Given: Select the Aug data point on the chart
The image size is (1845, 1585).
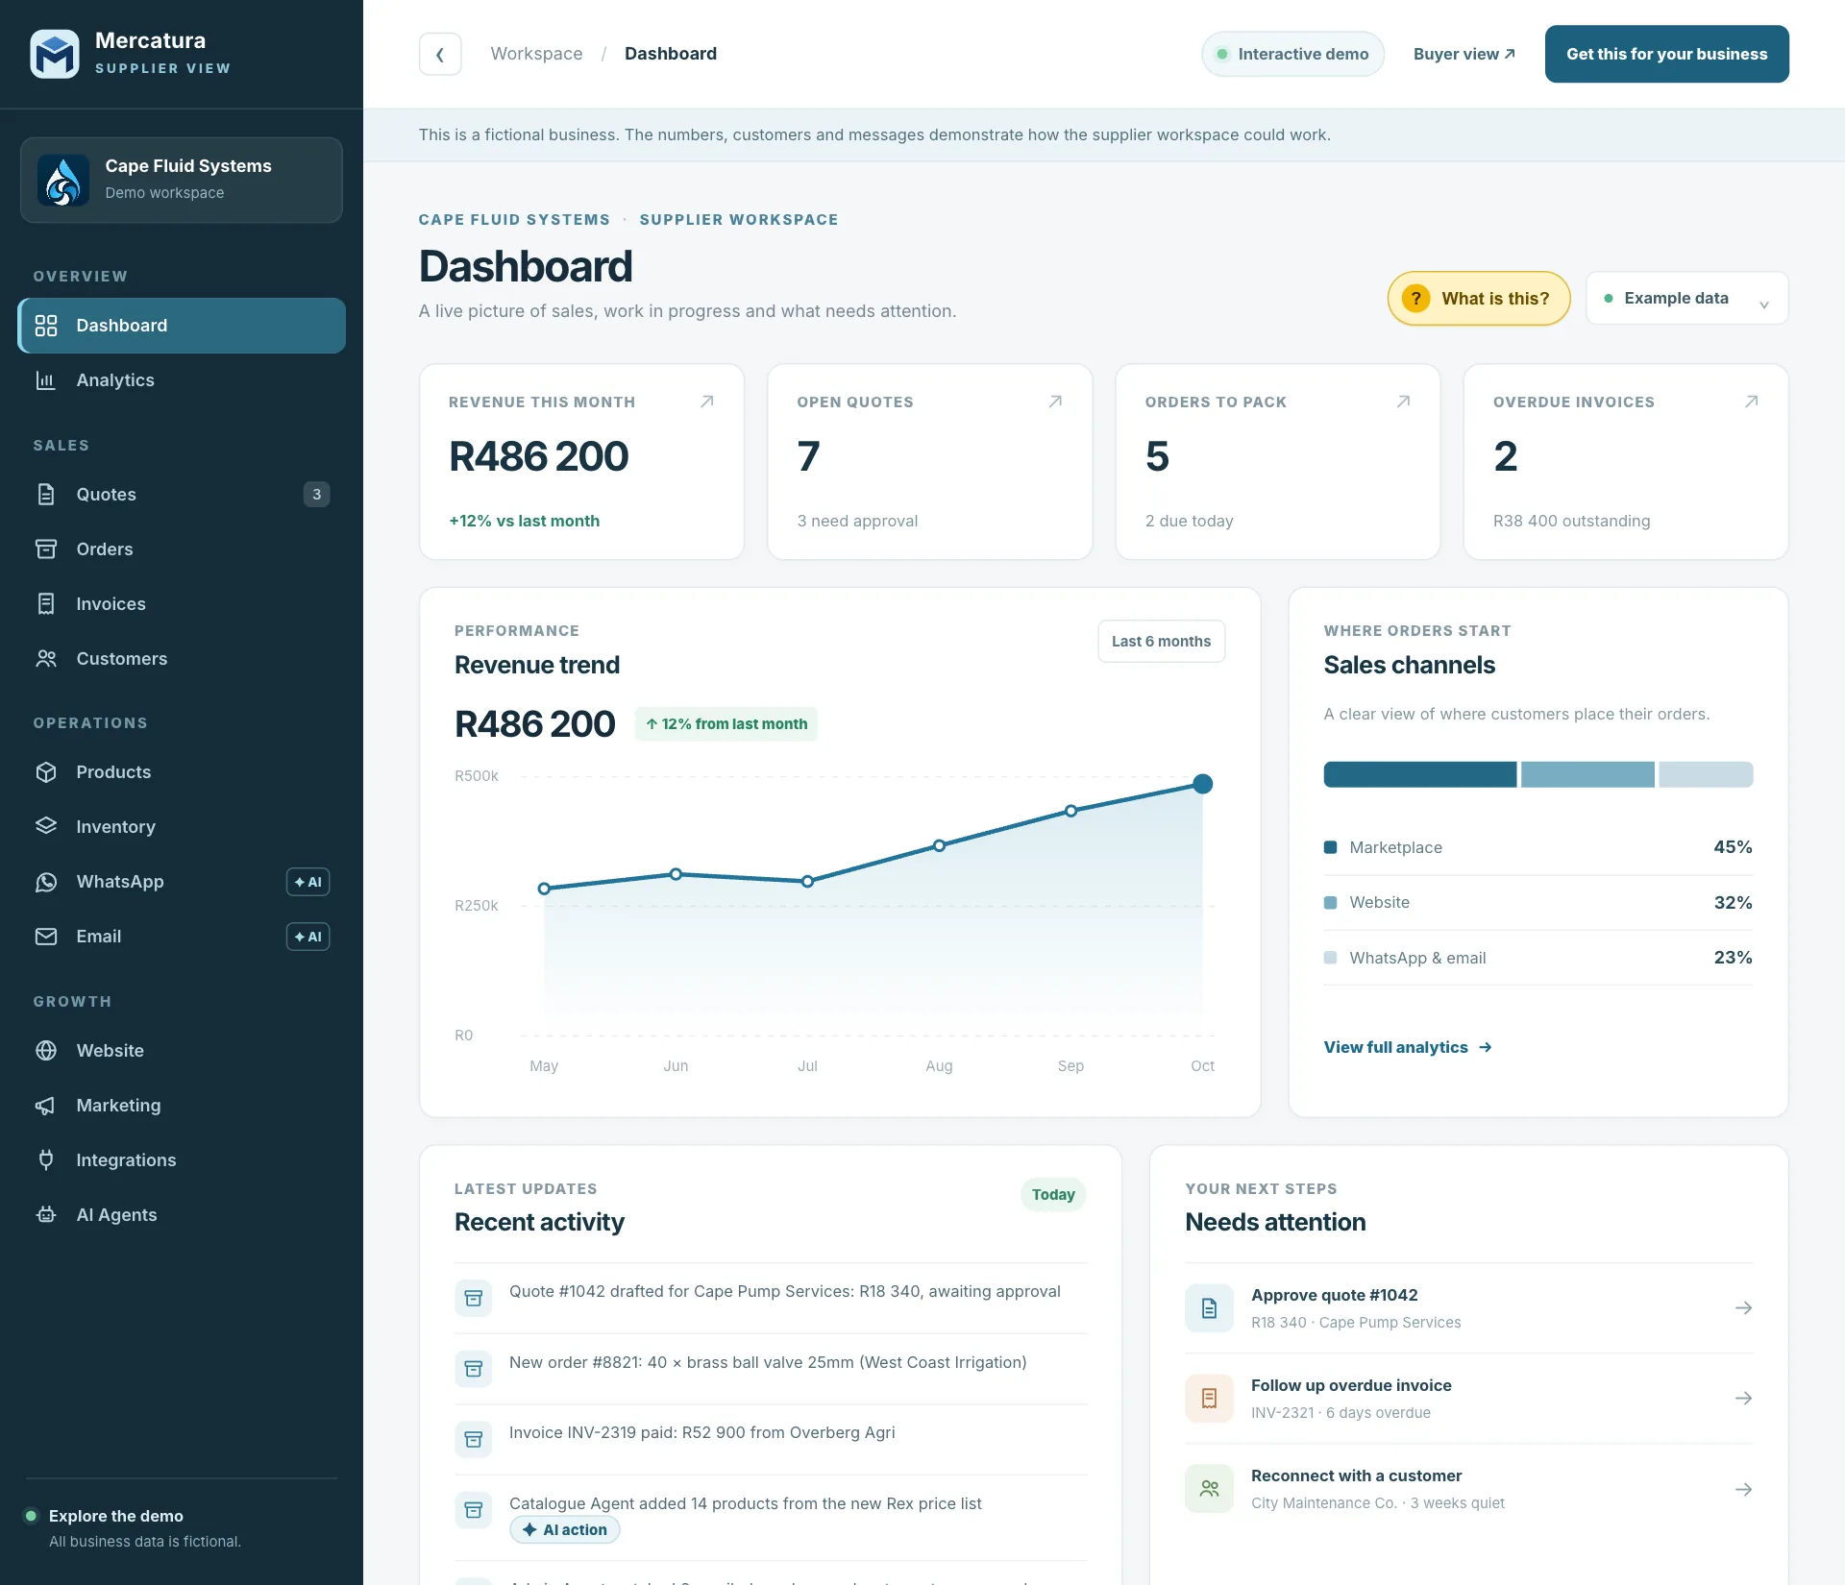Looking at the screenshot, I should click(939, 846).
